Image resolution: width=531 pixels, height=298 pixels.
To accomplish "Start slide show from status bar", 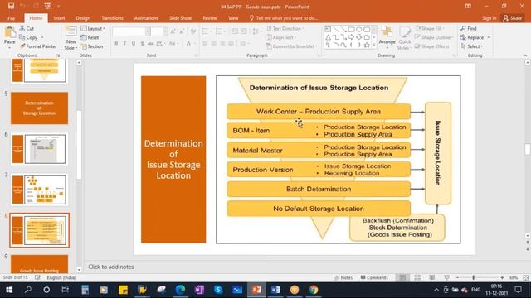I will coord(447,277).
